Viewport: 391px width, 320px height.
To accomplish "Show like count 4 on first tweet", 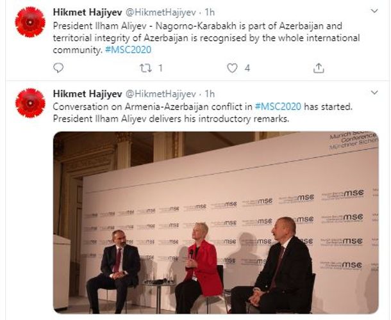I will (x=247, y=68).
